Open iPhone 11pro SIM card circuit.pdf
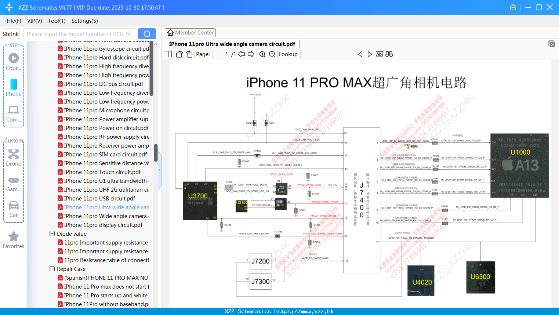559x315 pixels. (x=102, y=154)
